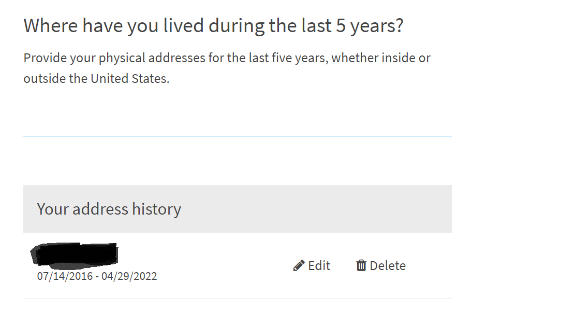
Task: Open the Edit link for the address
Action: (312, 265)
